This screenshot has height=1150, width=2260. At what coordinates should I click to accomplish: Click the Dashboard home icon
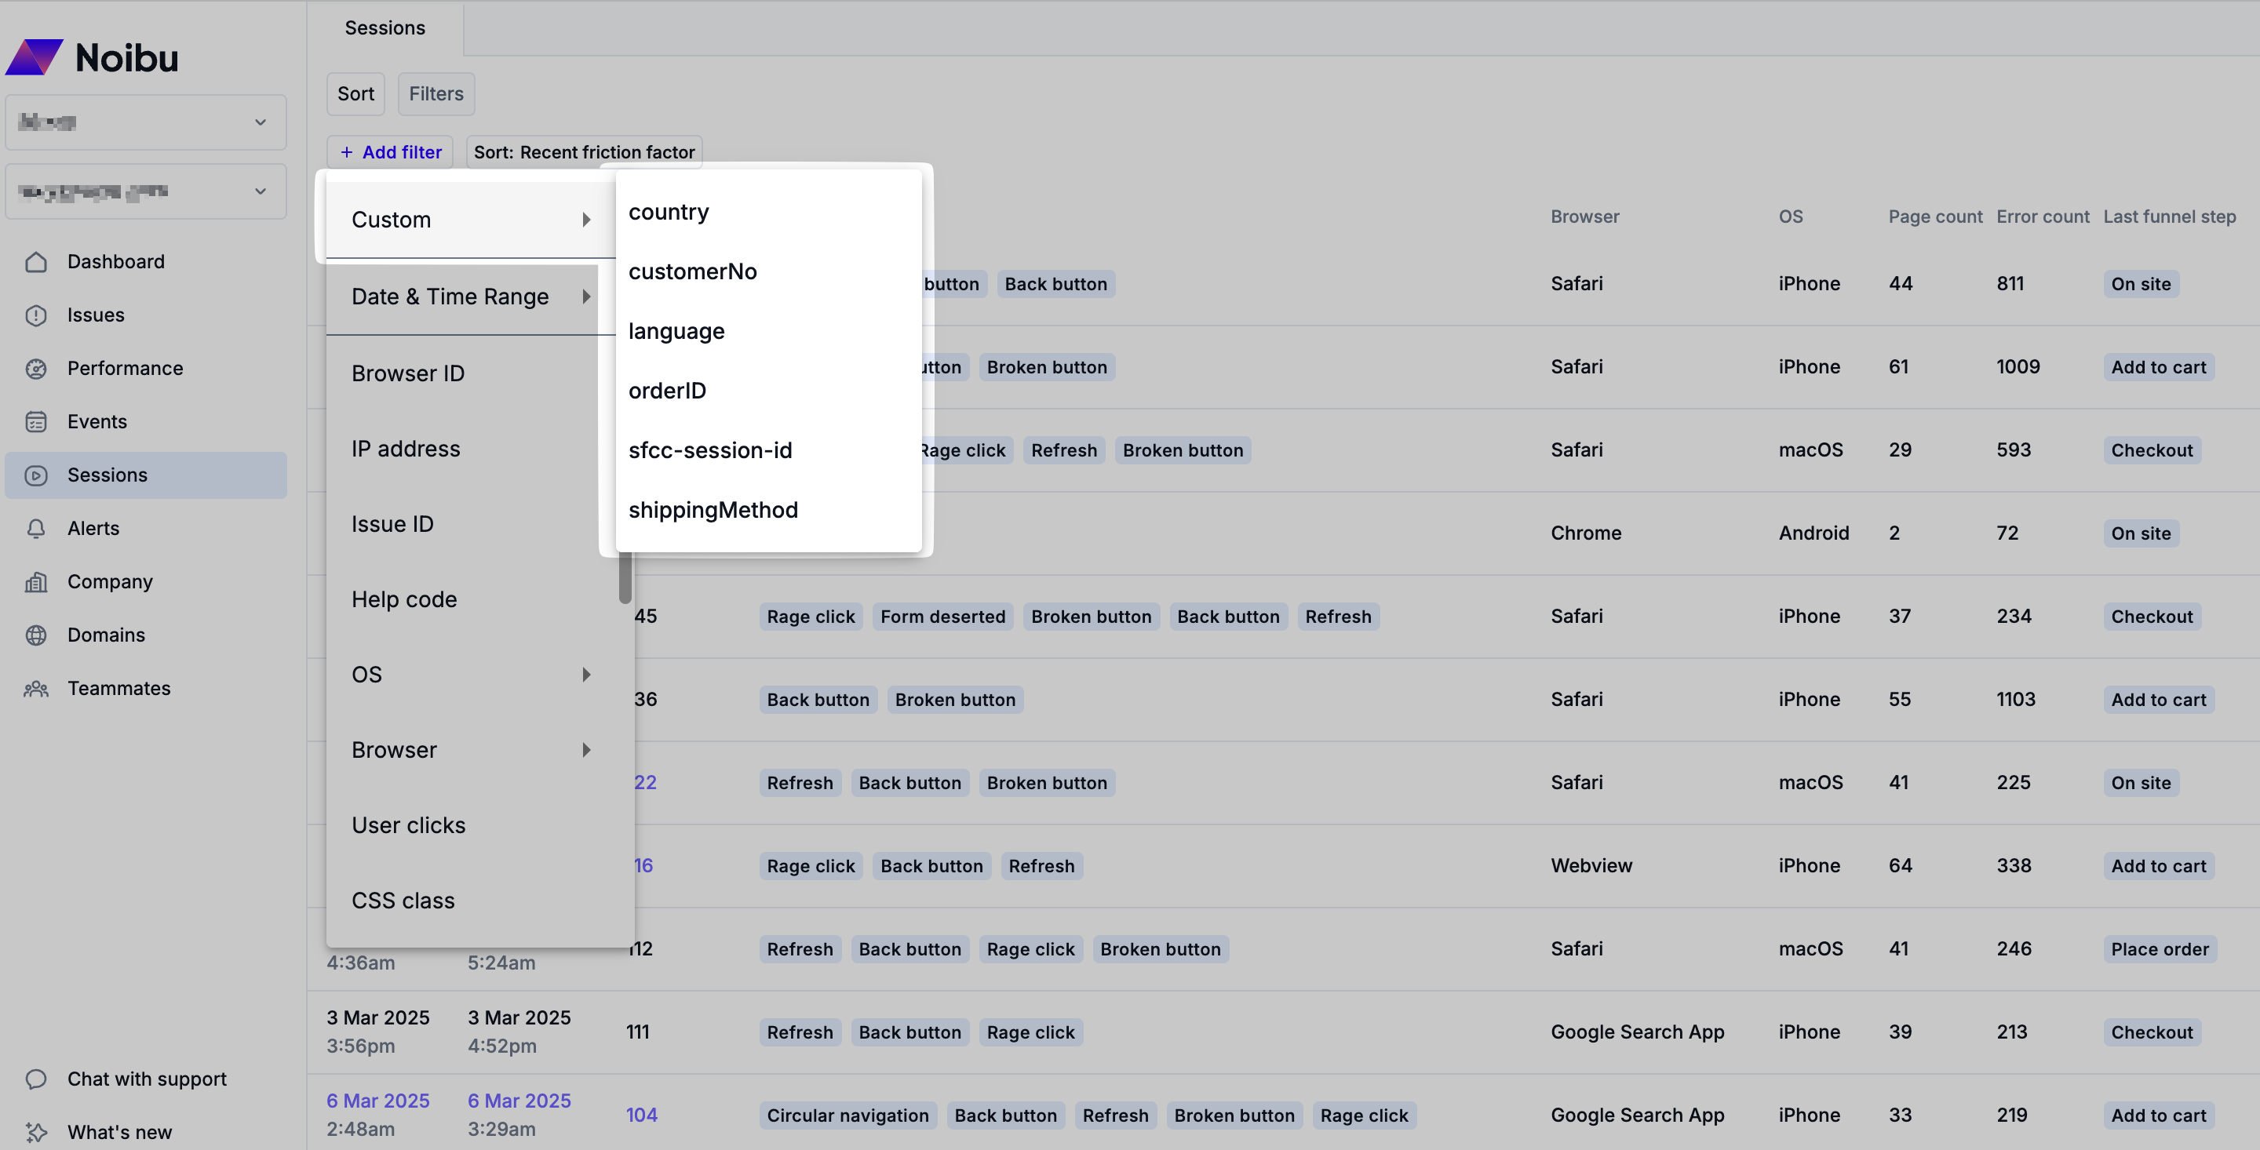click(x=36, y=261)
